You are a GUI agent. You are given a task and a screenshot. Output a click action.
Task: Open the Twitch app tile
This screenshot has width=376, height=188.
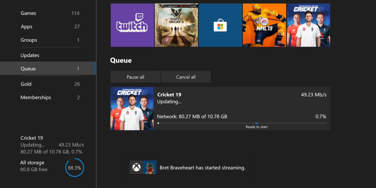coord(132,25)
